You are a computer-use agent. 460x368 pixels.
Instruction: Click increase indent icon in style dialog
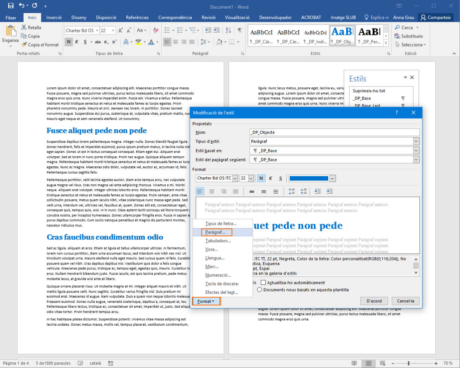point(329,191)
